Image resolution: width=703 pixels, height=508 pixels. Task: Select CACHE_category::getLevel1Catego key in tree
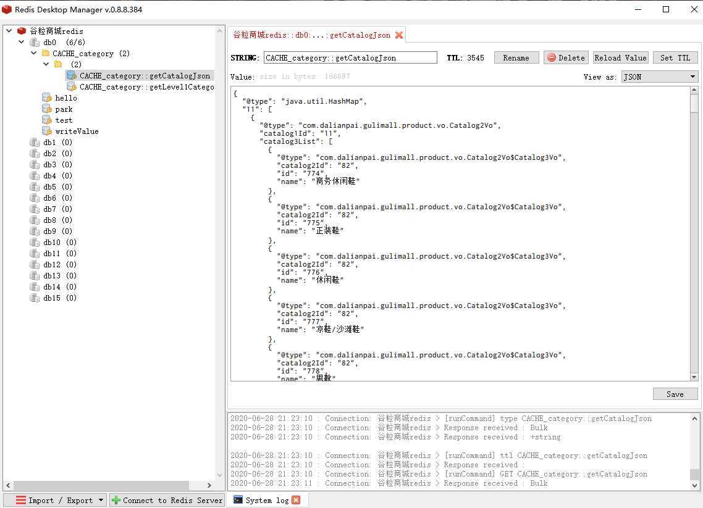click(146, 87)
